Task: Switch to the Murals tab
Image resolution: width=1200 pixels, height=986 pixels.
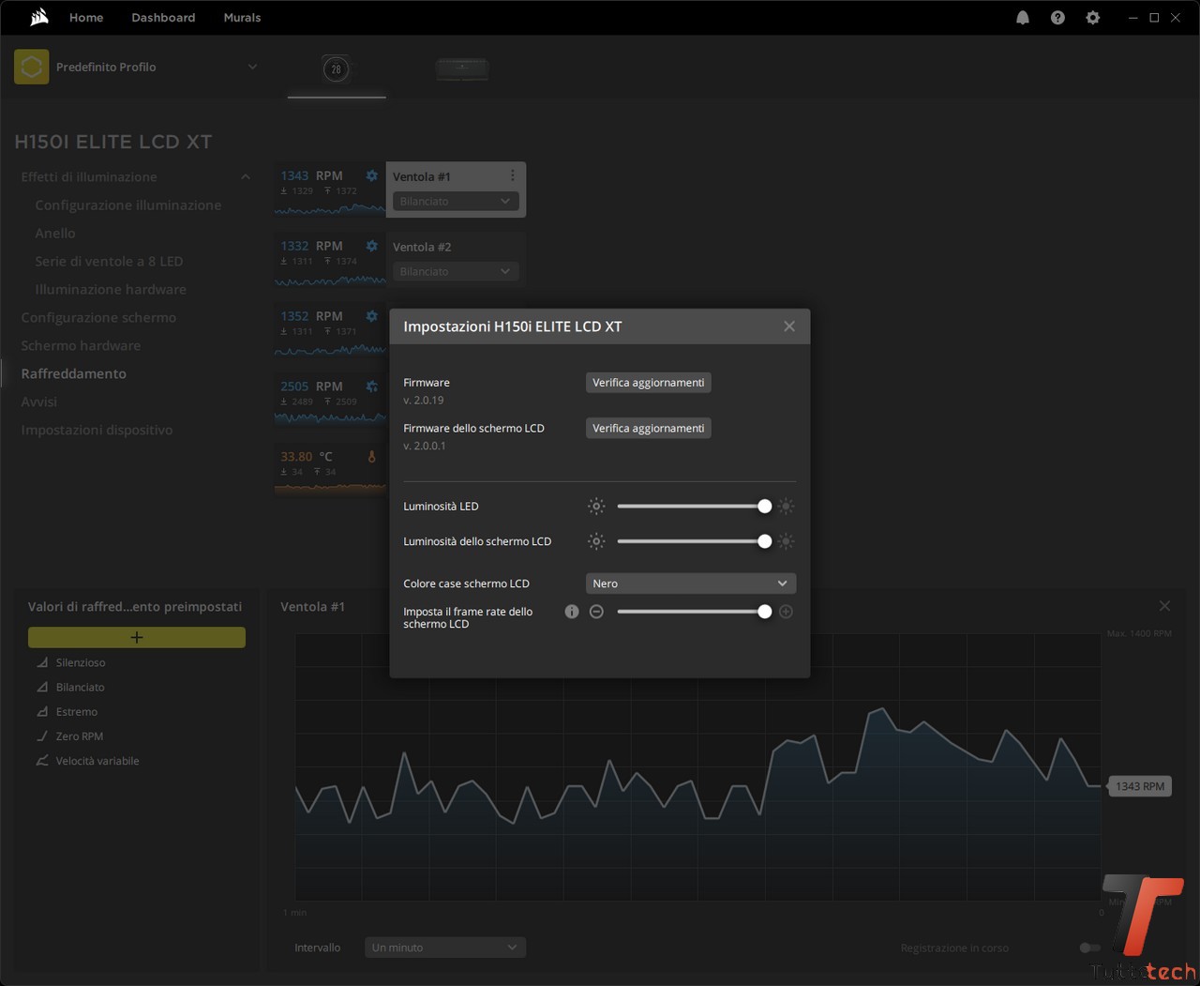Action: [242, 18]
